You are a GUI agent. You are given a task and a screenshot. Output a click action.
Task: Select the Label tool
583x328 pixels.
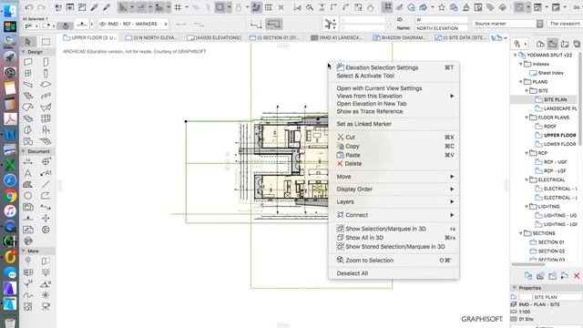pos(46,173)
